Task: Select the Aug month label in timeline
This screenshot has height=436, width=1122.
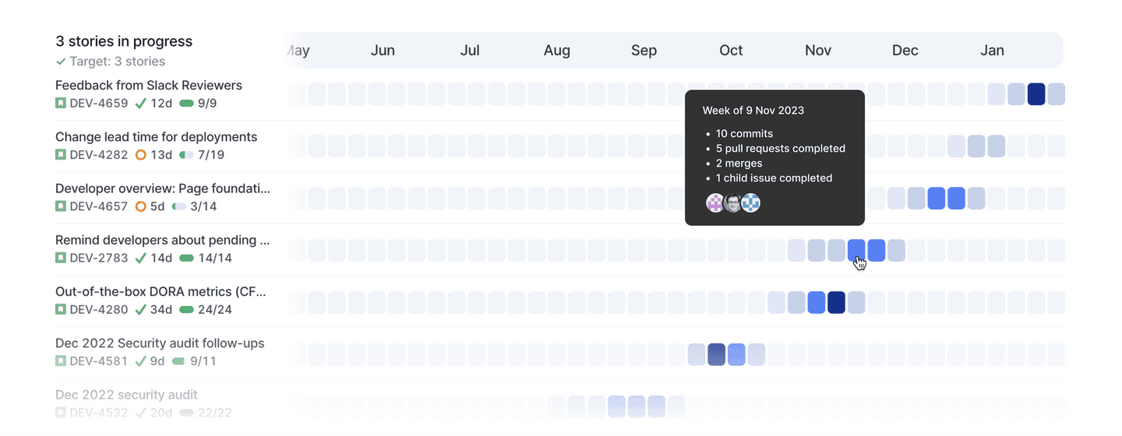Action: pos(557,51)
